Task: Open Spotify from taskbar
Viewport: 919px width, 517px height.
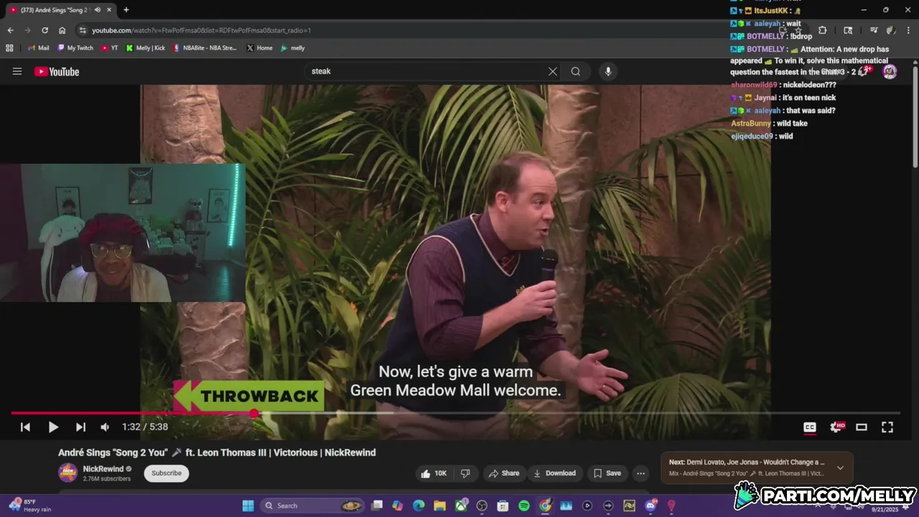Action: pos(524,506)
